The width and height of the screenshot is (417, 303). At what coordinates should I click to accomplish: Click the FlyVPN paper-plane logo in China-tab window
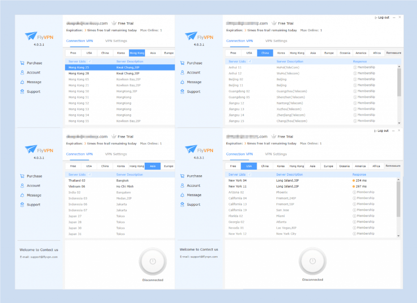coord(191,35)
